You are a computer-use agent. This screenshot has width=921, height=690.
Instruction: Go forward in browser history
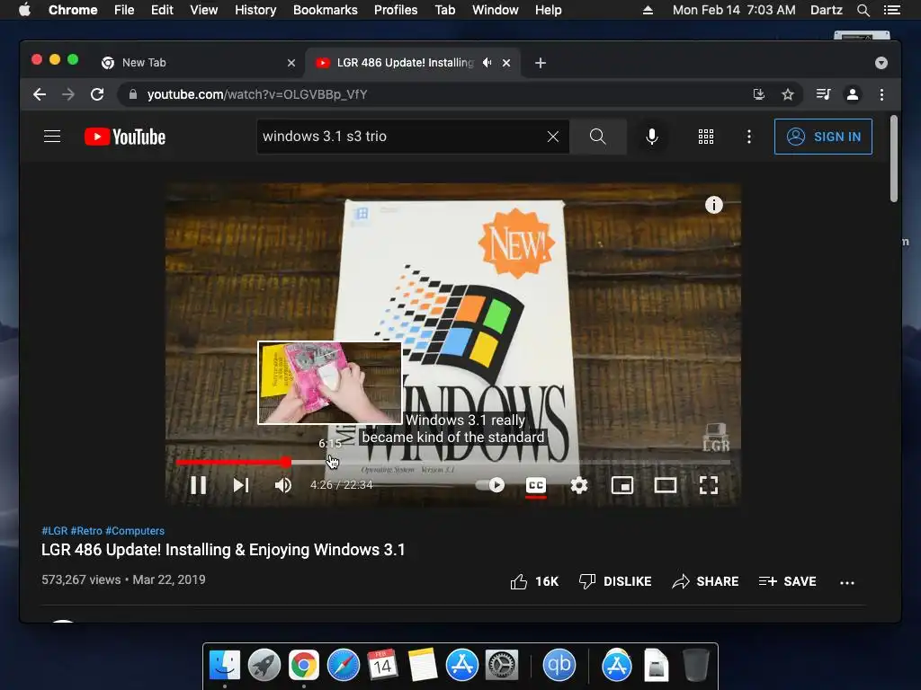(68, 94)
